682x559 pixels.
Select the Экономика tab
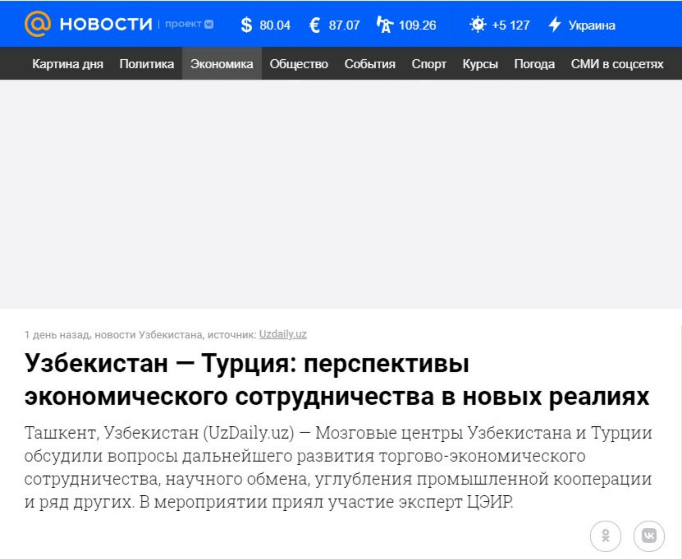pos(222,64)
